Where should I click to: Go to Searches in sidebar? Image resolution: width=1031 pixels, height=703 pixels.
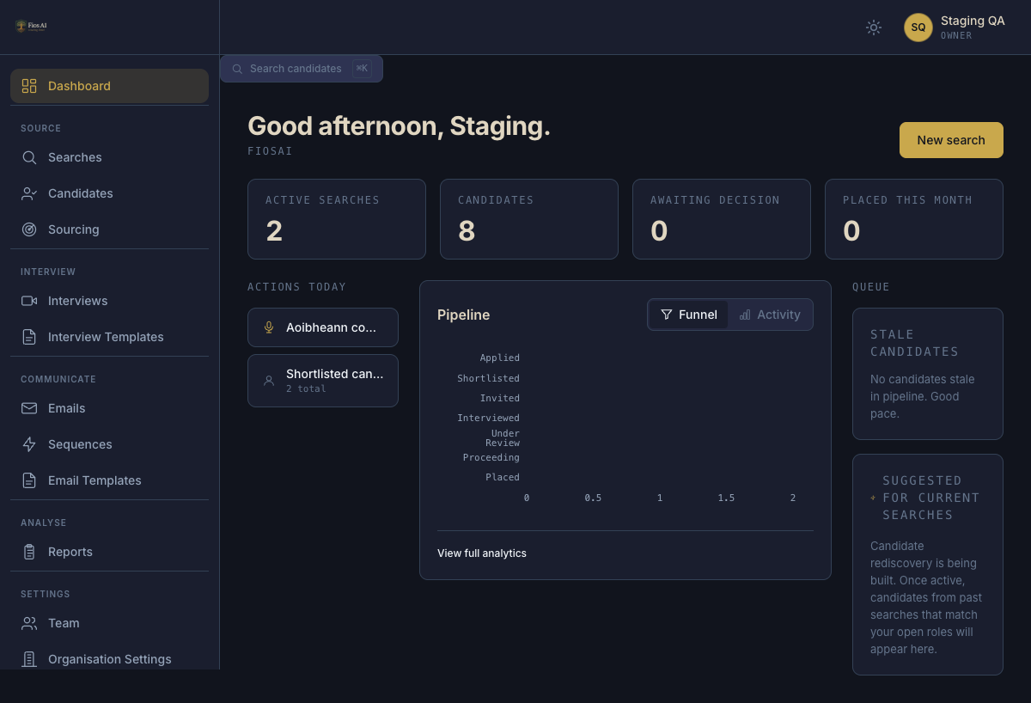pyautogui.click(x=109, y=157)
